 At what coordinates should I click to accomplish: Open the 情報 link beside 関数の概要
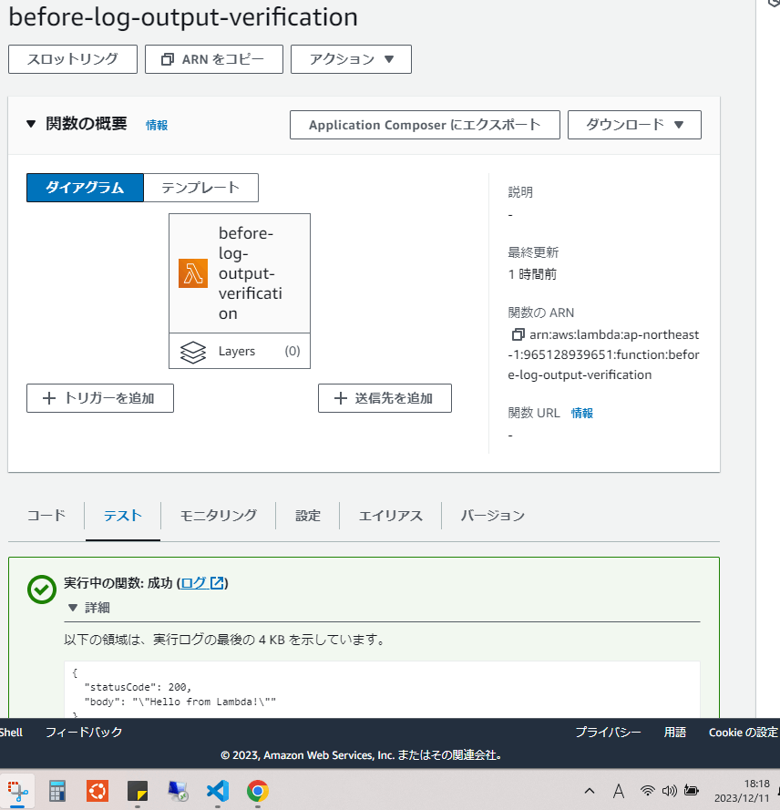click(x=157, y=125)
